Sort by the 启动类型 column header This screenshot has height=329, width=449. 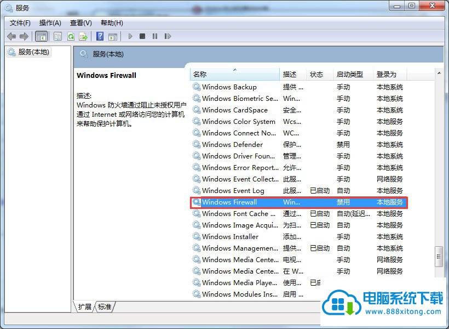pos(353,74)
